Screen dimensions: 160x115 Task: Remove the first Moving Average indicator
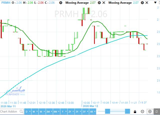(104, 3)
